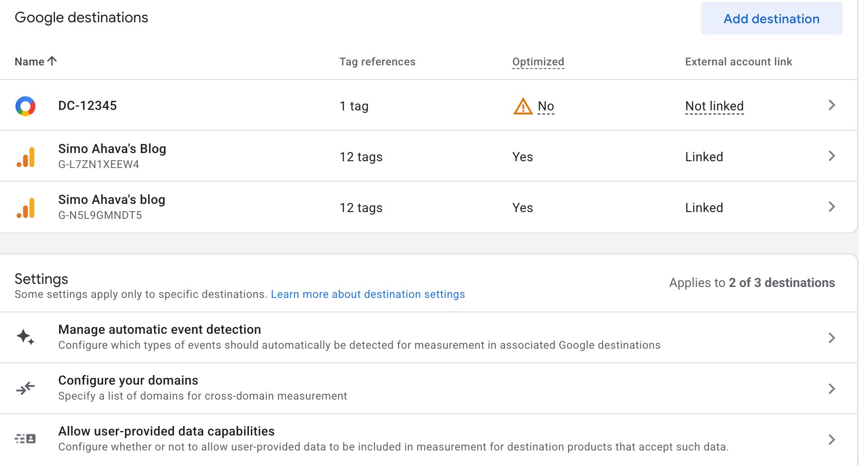Screen dimensions: 859x465
Task: Click the sparkle icon for automatic event detection
Action: [25, 337]
